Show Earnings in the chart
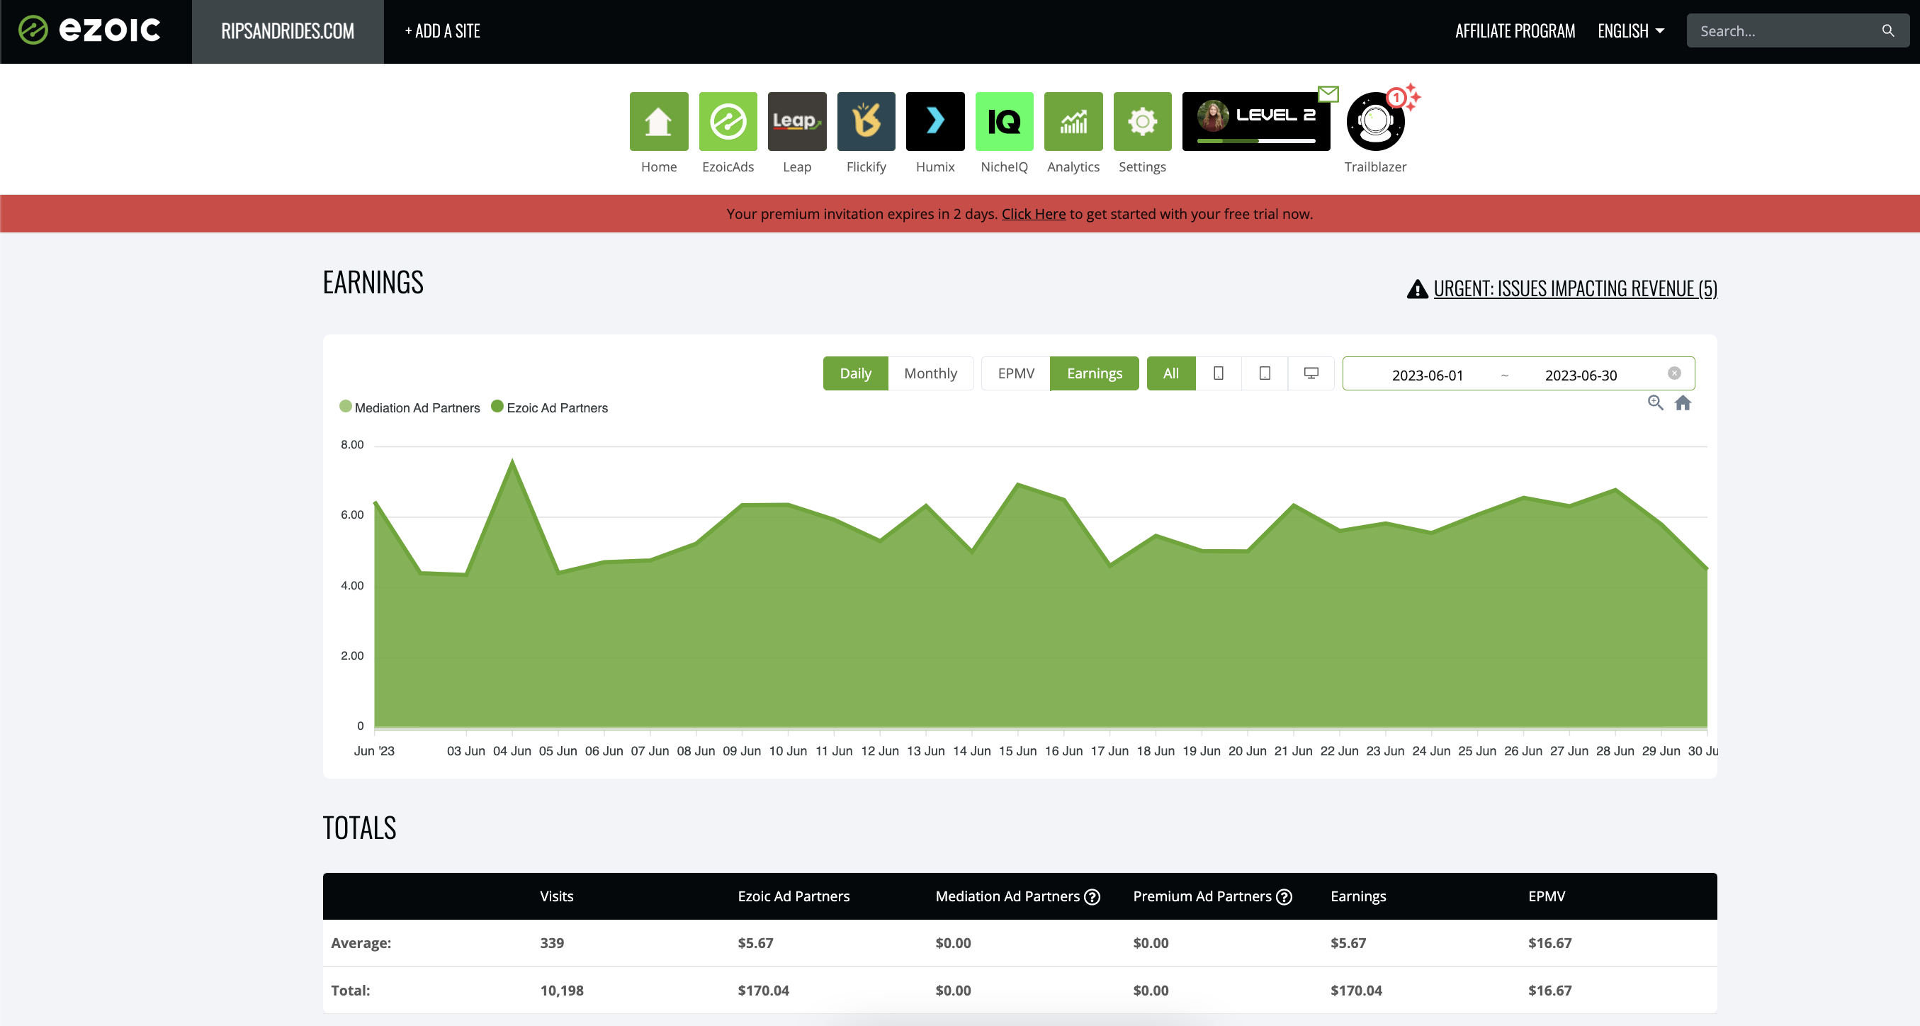This screenshot has height=1026, width=1920. tap(1094, 373)
